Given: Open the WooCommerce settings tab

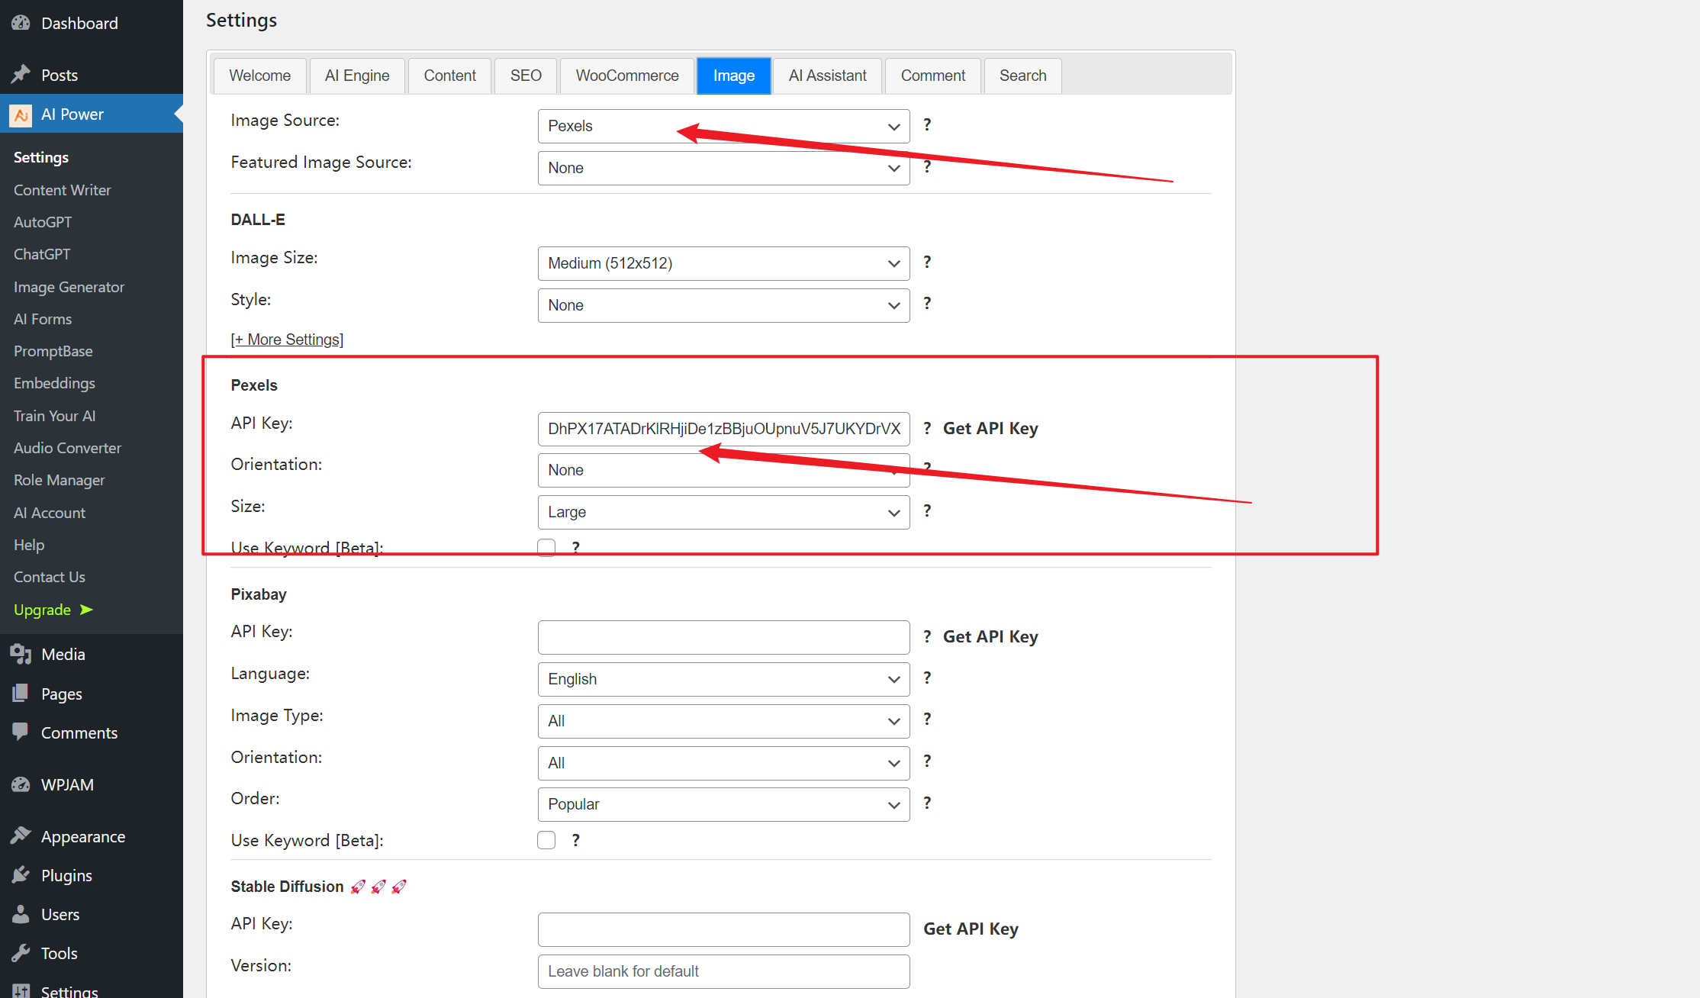Looking at the screenshot, I should coord(626,76).
